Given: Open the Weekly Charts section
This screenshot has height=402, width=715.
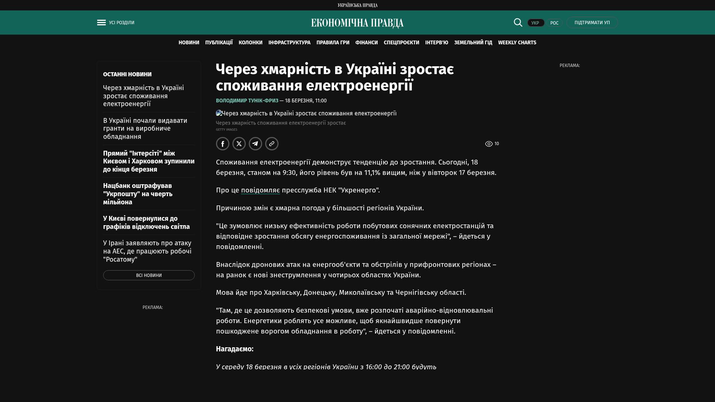Looking at the screenshot, I should [x=517, y=43].
